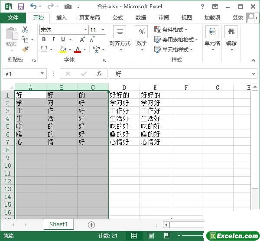Switch to the 页面布局 Page Layout tab
Viewport: 260px width, 241px height.
pyautogui.click(x=89, y=18)
